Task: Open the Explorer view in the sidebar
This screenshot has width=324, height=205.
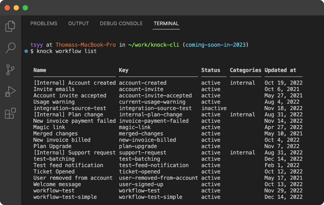Action: pyautogui.click(x=10, y=26)
